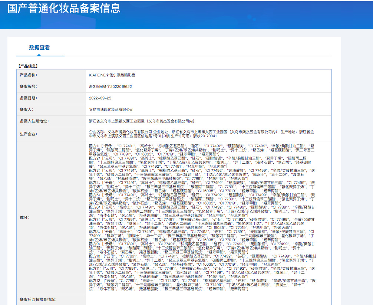The height and width of the screenshot is (305, 373).
Task: Click the 备案人住所地址 label cell
Action: (x=51, y=121)
